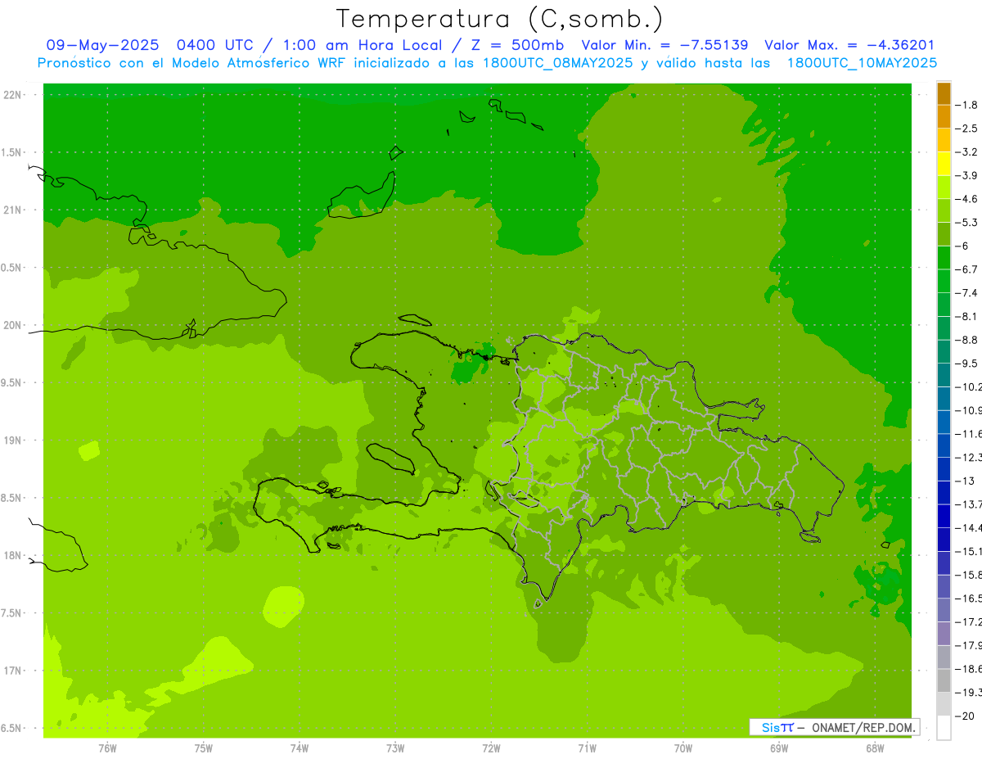Click the '75W' longitude label
The image size is (982, 759).
204,748
